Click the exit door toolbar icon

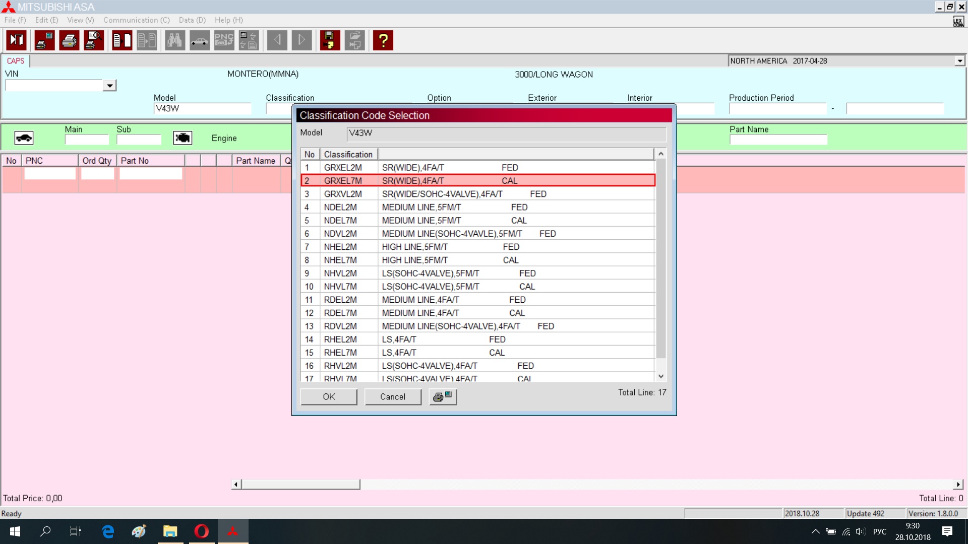click(16, 40)
